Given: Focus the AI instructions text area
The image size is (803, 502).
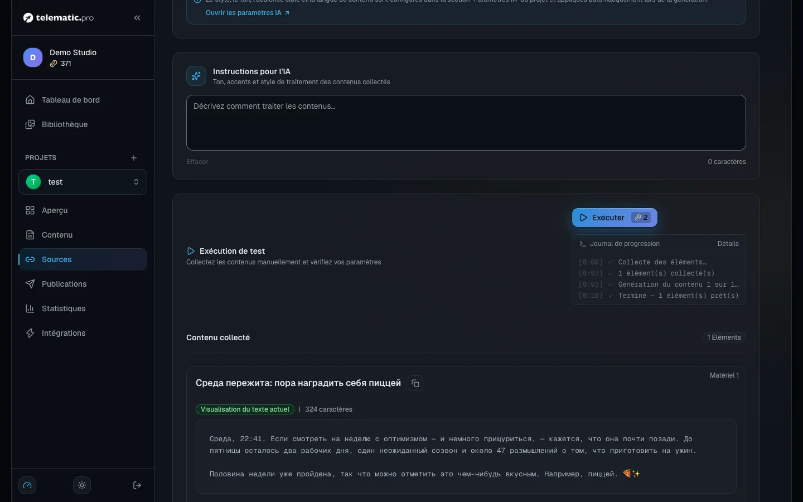Looking at the screenshot, I should (x=466, y=123).
